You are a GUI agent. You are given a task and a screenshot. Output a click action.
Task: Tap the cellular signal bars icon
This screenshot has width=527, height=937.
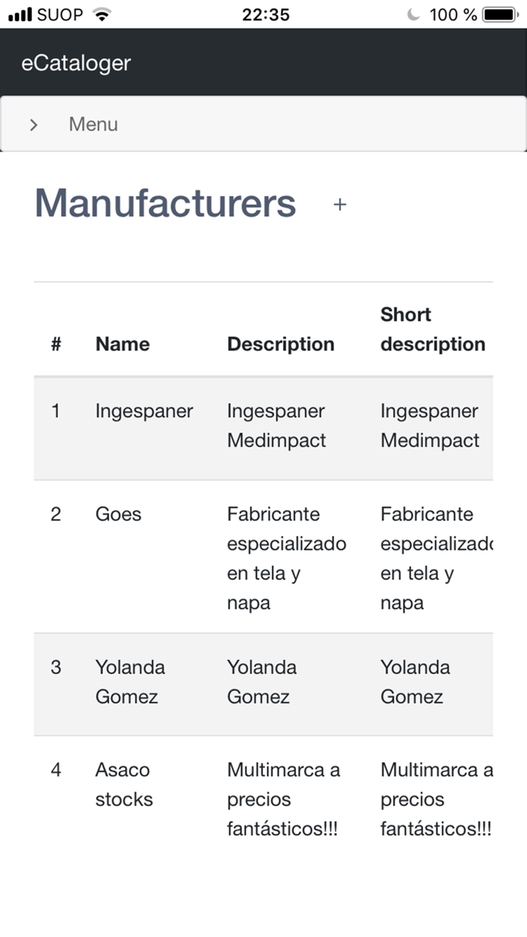pyautogui.click(x=20, y=14)
